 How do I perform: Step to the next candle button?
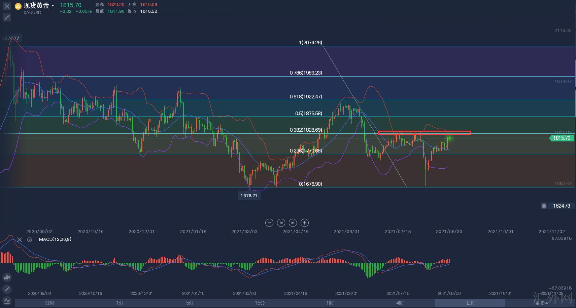(293, 223)
